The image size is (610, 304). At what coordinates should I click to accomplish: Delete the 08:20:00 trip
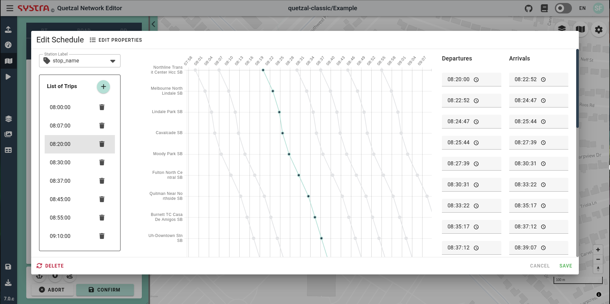click(102, 144)
